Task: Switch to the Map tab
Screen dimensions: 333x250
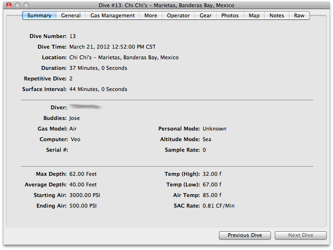Action: tap(254, 15)
